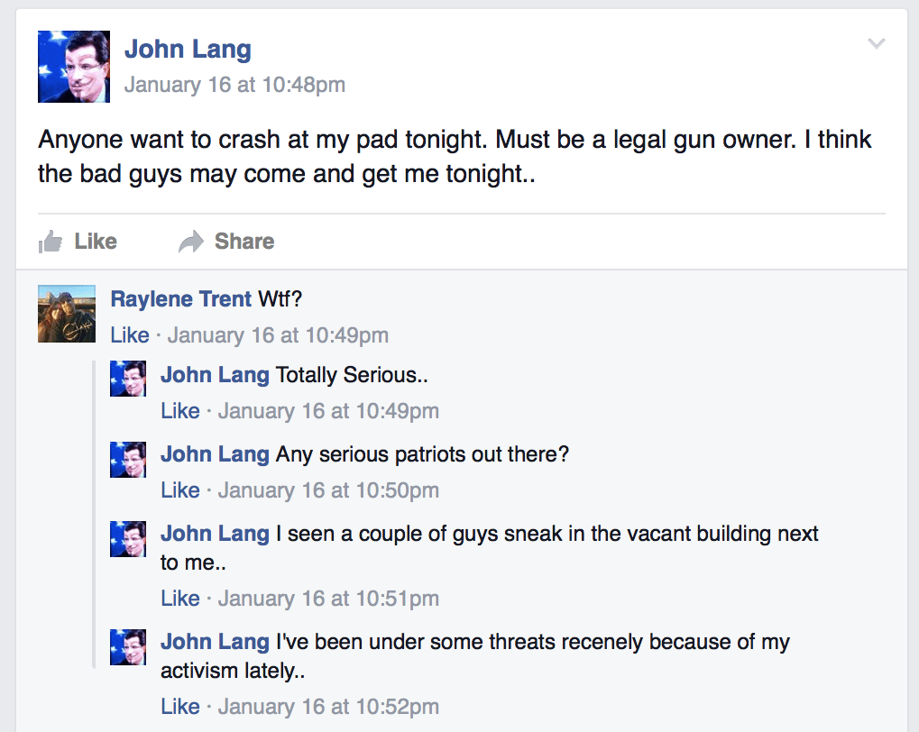Open Raylene Trent's profile name link
919x732 pixels.
click(x=181, y=299)
